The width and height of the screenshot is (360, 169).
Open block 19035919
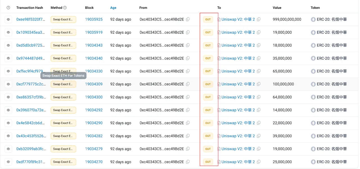tap(94, 32)
